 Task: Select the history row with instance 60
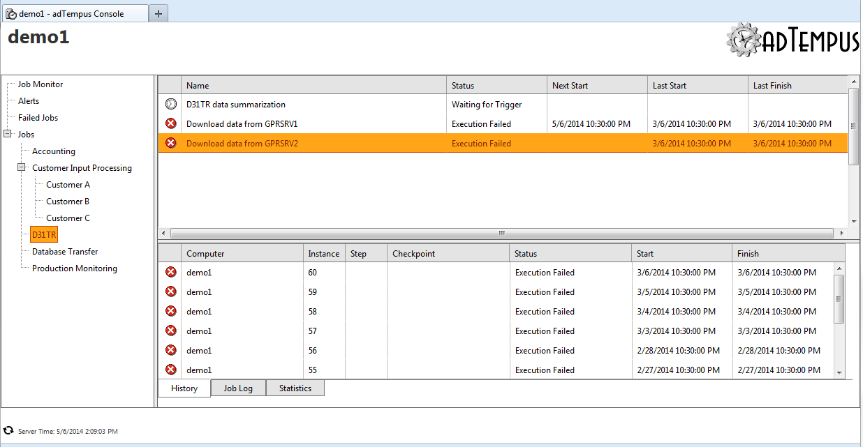(496, 273)
